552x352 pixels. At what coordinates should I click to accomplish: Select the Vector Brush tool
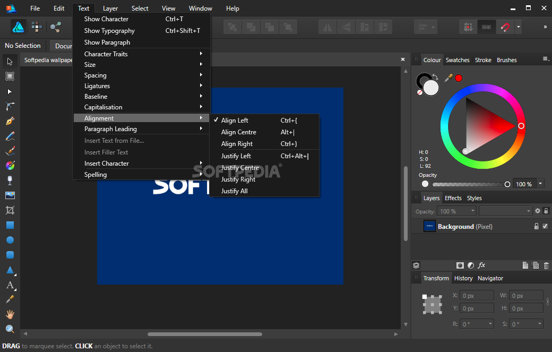click(x=10, y=151)
